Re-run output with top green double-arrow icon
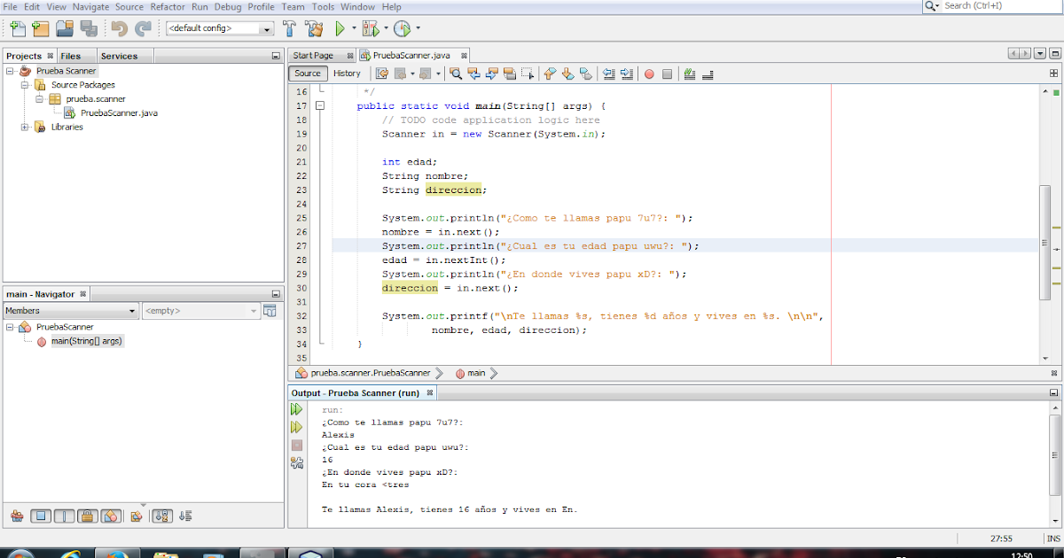1064x558 pixels. (x=296, y=409)
